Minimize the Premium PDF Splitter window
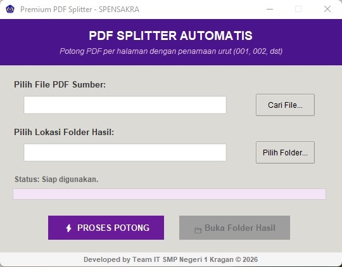This screenshot has width=342, height=267. [270, 9]
